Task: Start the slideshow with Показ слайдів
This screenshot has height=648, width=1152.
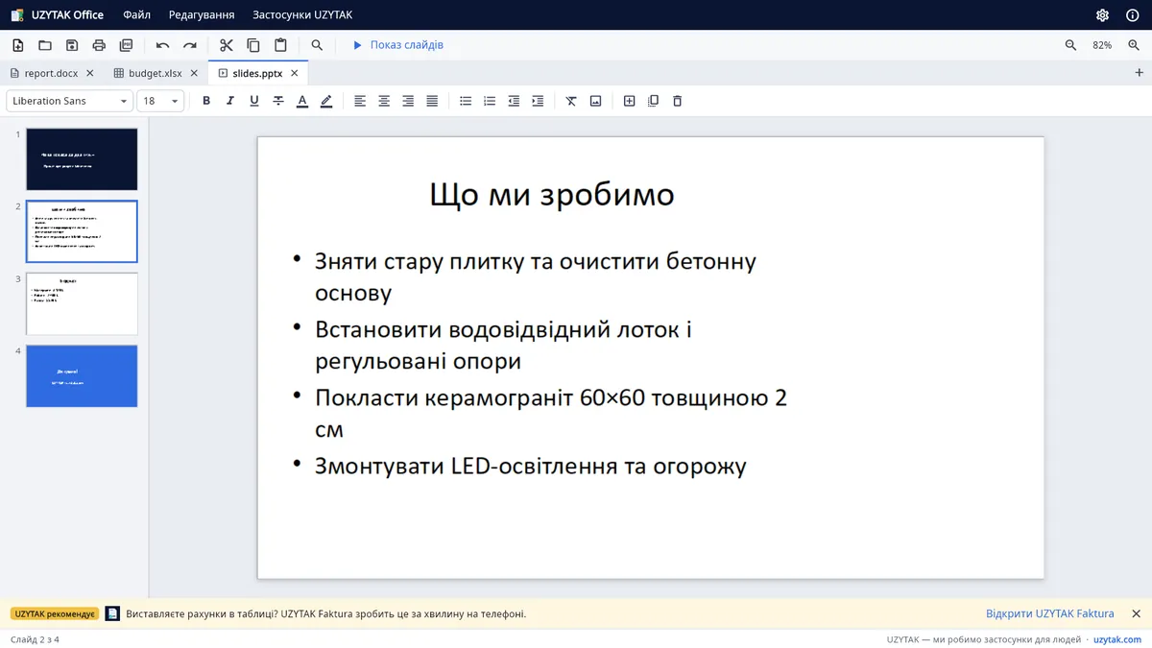Action: click(397, 45)
